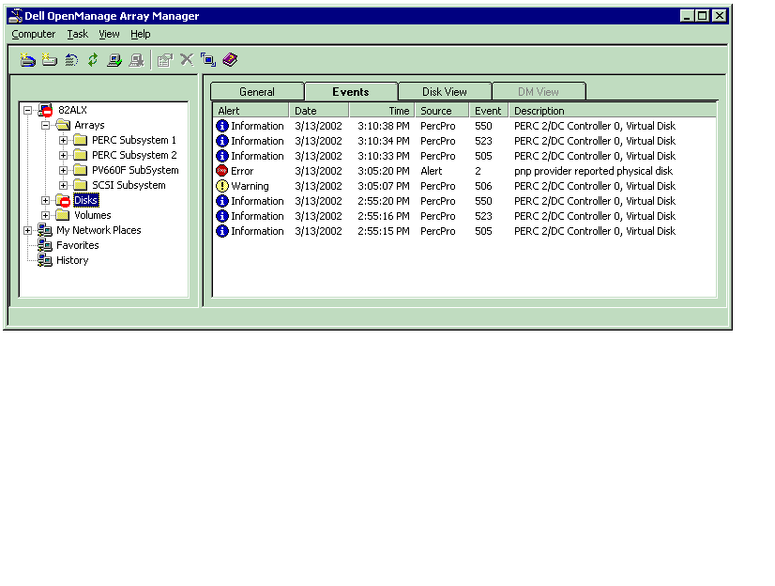Select the yellow Warning alert icon in events

(x=222, y=186)
